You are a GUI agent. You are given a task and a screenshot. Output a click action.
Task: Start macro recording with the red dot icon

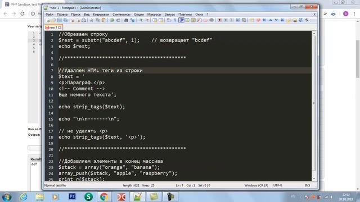tap(219, 20)
